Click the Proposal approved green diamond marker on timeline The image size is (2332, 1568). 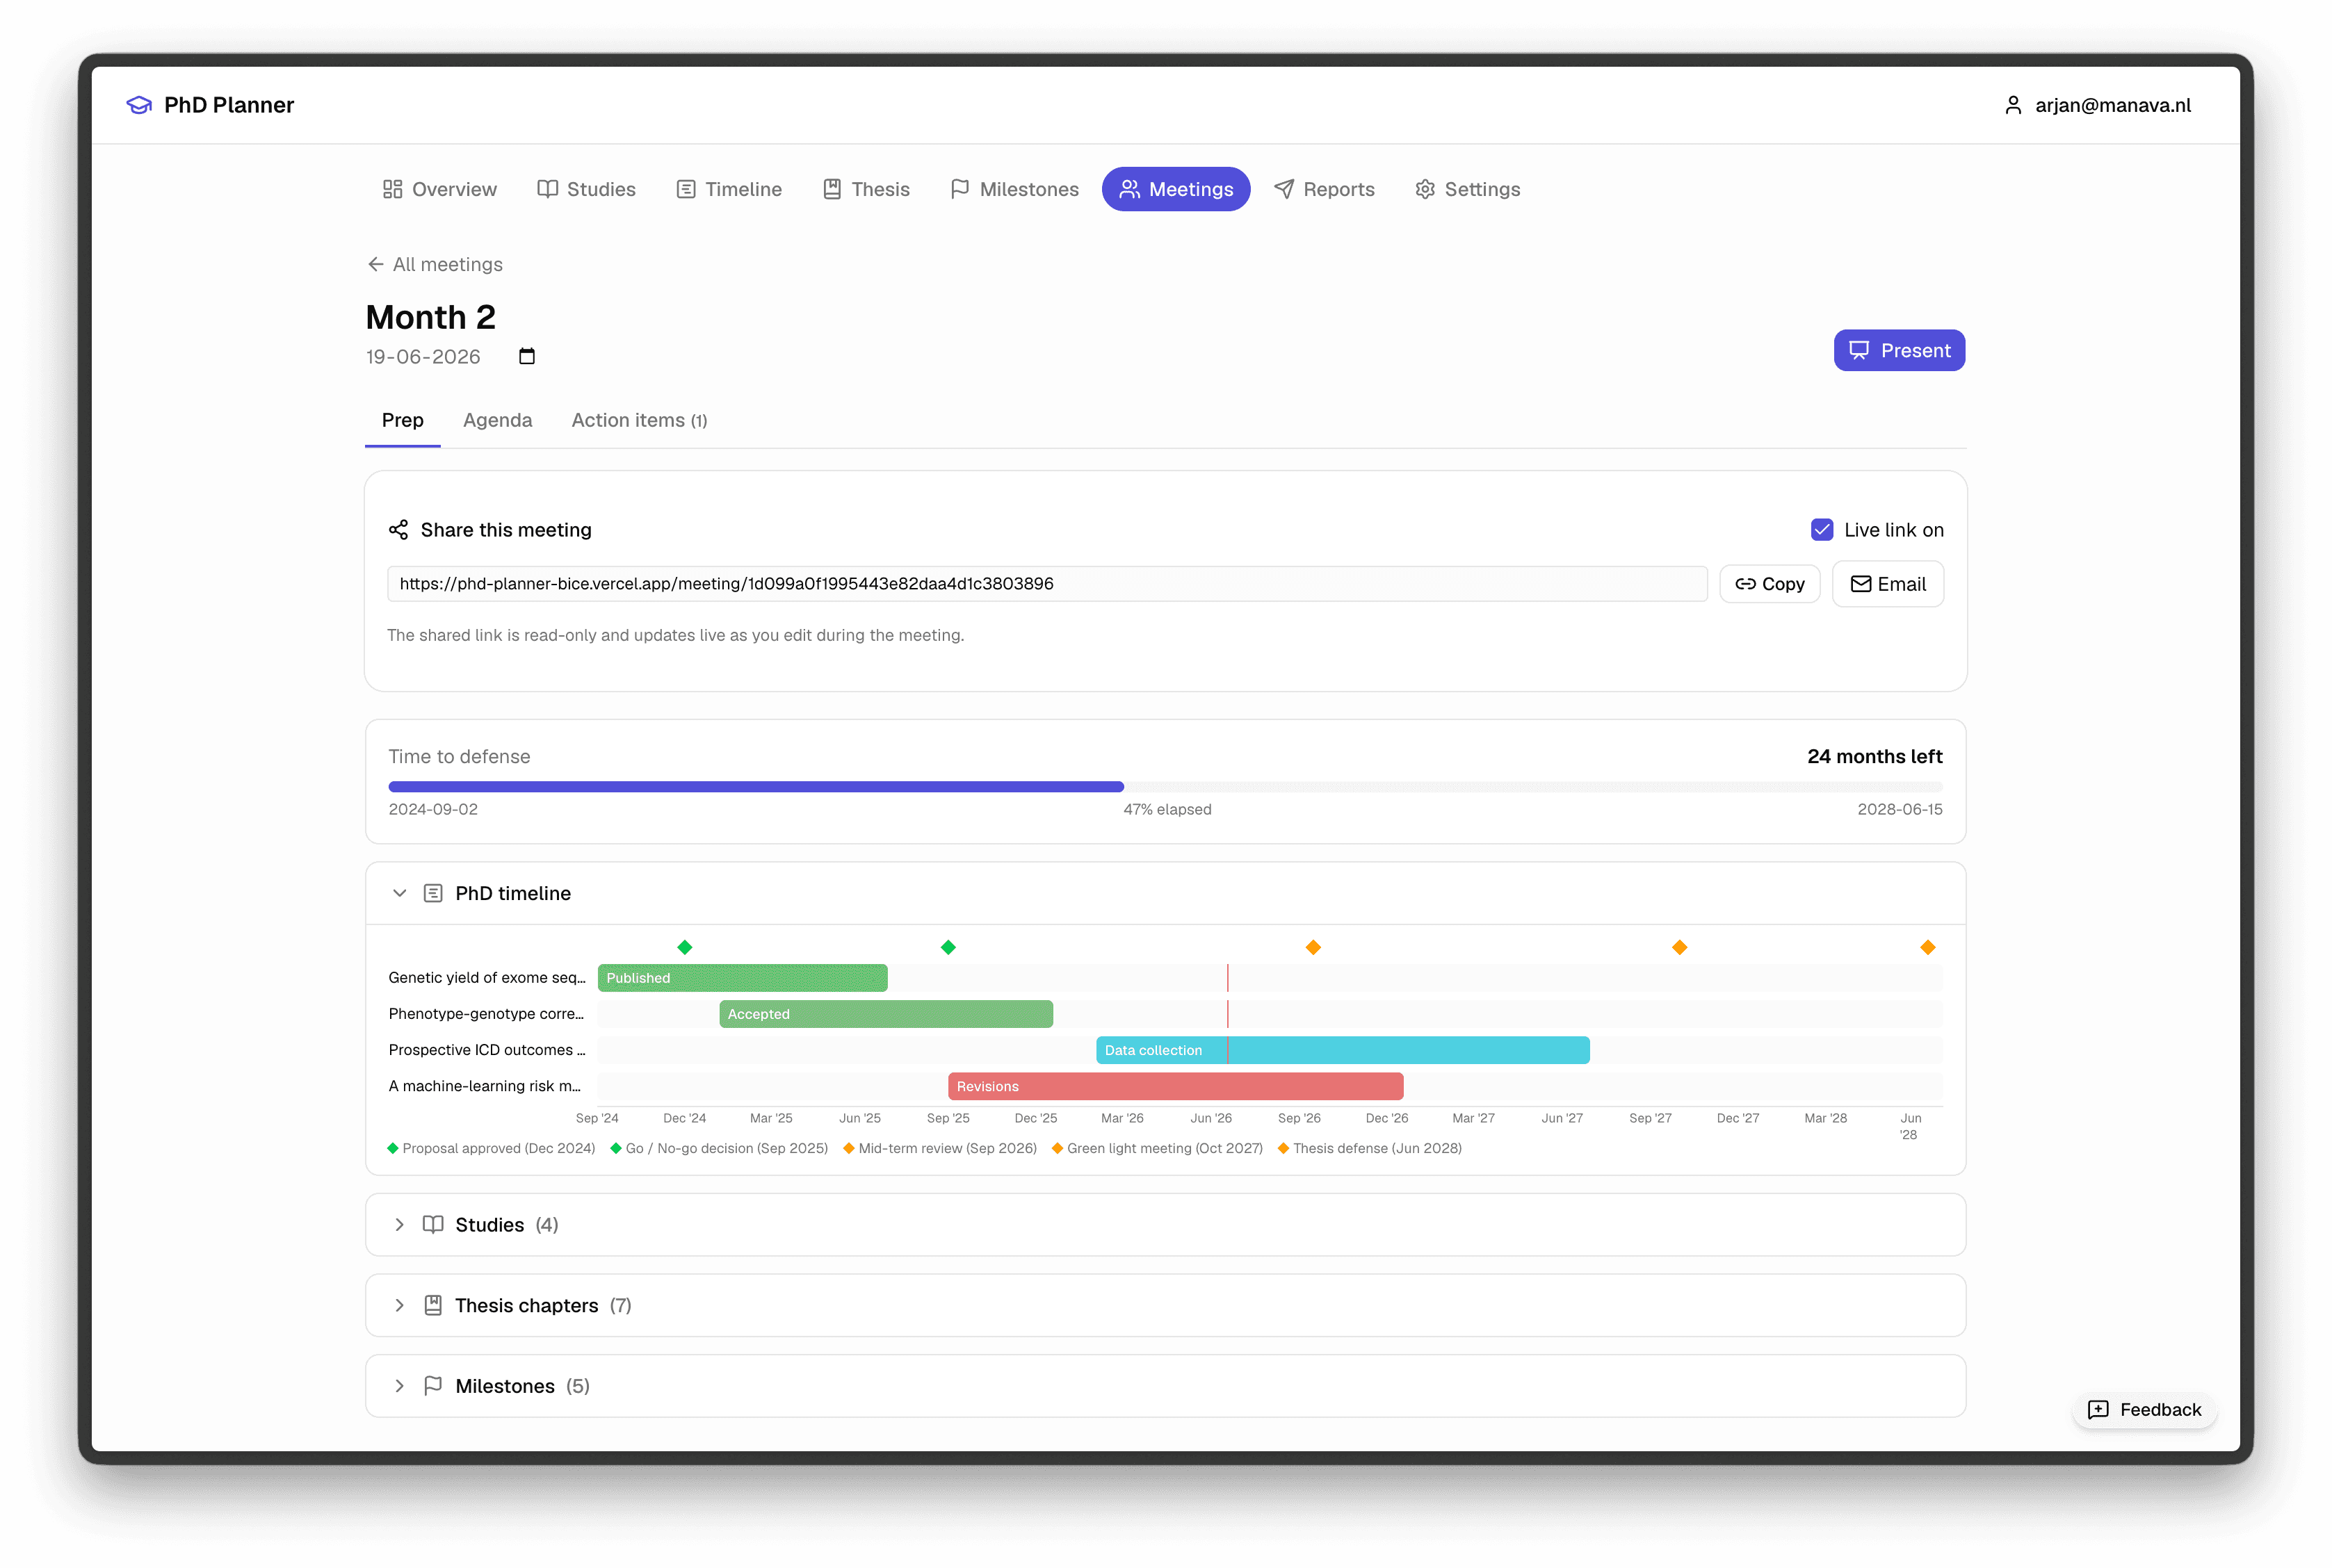pyautogui.click(x=684, y=947)
